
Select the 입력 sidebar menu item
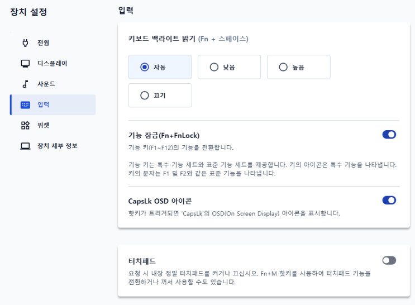pyautogui.click(x=44, y=104)
